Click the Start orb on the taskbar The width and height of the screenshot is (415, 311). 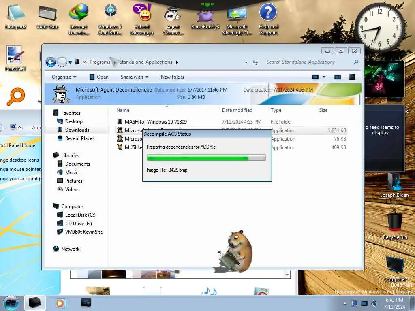coord(11,303)
